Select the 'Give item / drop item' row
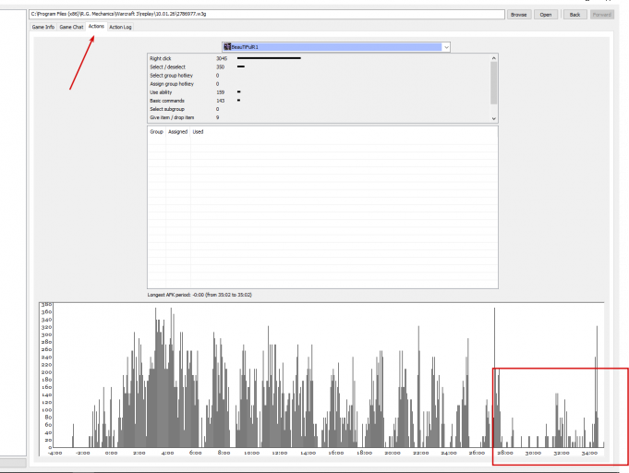The height and width of the screenshot is (473, 629). coord(319,117)
